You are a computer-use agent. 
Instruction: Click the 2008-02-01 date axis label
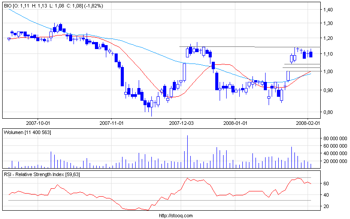(308, 123)
